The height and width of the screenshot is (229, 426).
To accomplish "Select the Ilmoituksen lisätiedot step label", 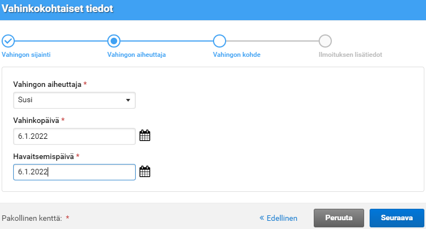I will (350, 55).
